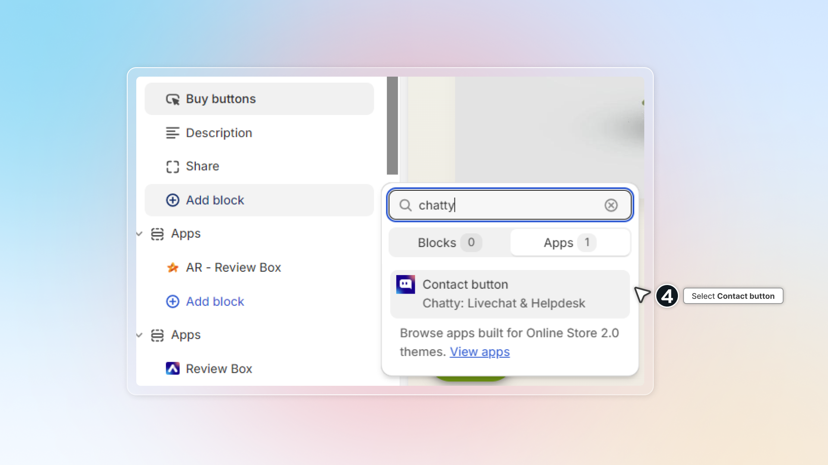Click the Buy buttons cursor icon

(x=172, y=99)
